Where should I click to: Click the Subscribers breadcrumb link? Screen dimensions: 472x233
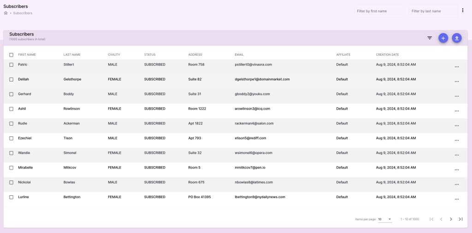[23, 13]
